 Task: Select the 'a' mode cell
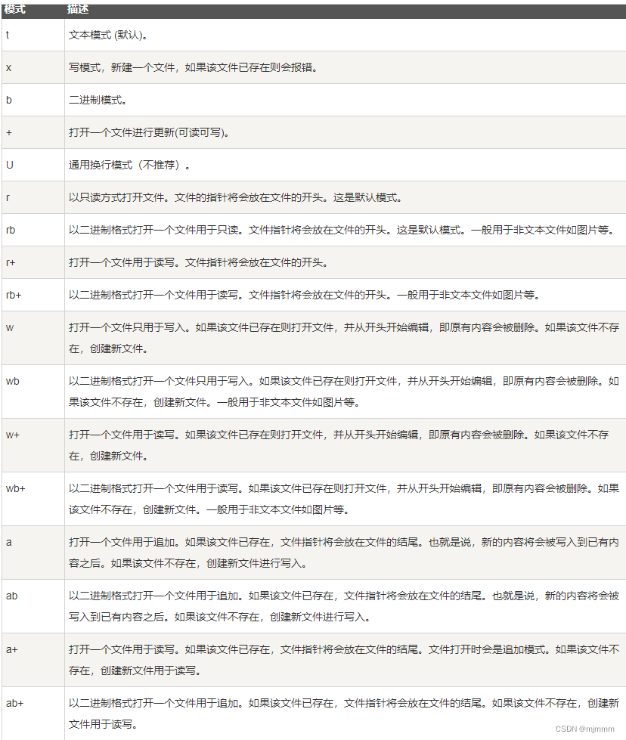33,553
